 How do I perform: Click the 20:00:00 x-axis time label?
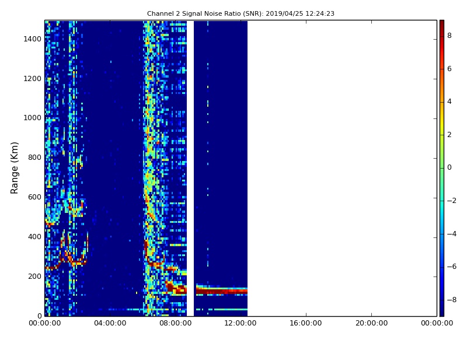pyautogui.click(x=371, y=323)
